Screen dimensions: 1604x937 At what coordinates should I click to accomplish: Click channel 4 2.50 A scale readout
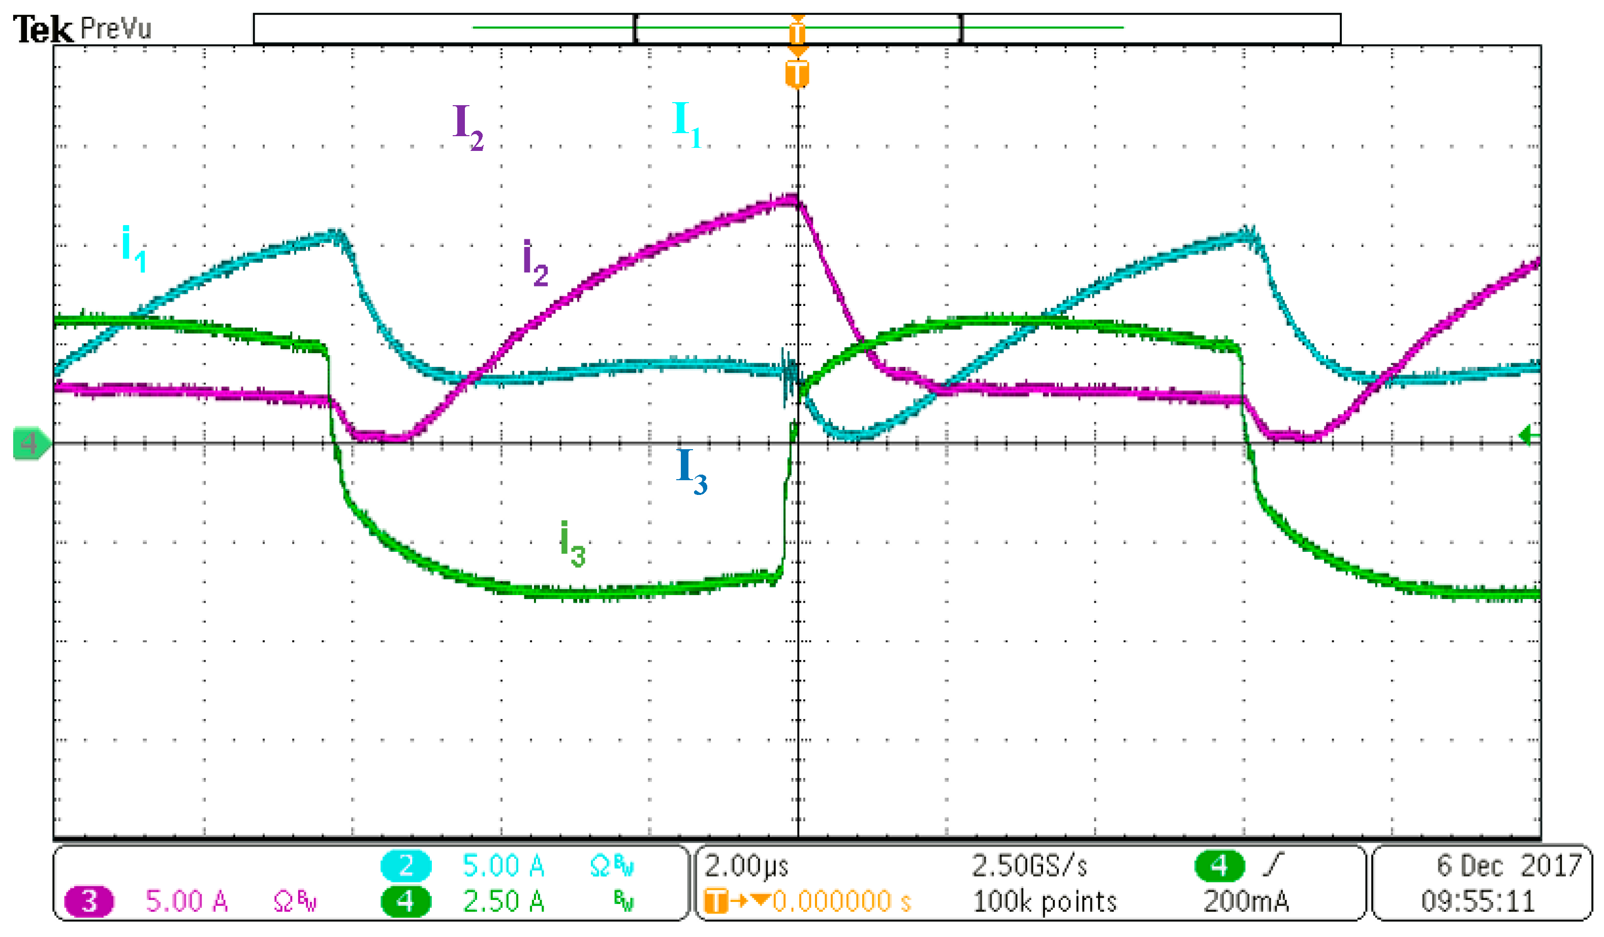(x=504, y=902)
